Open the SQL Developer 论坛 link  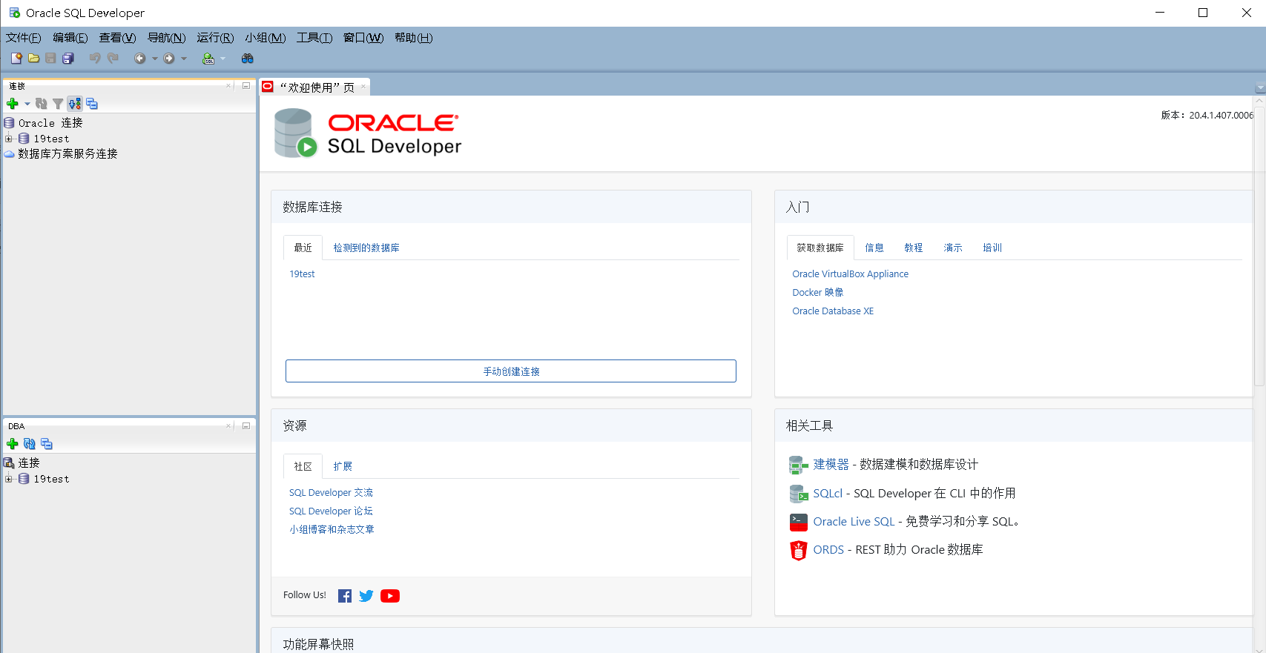331,511
